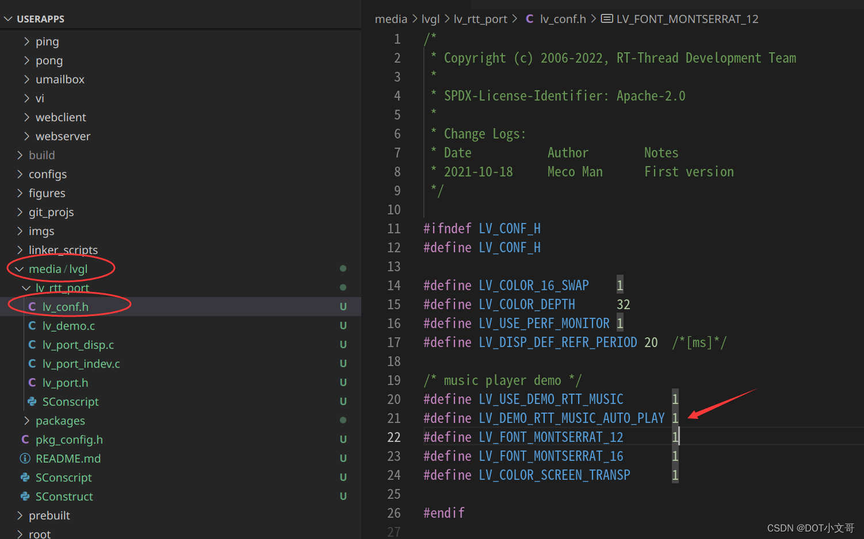864x539 pixels.
Task: Click the Python icon beside SConstruct
Action: pos(25,496)
